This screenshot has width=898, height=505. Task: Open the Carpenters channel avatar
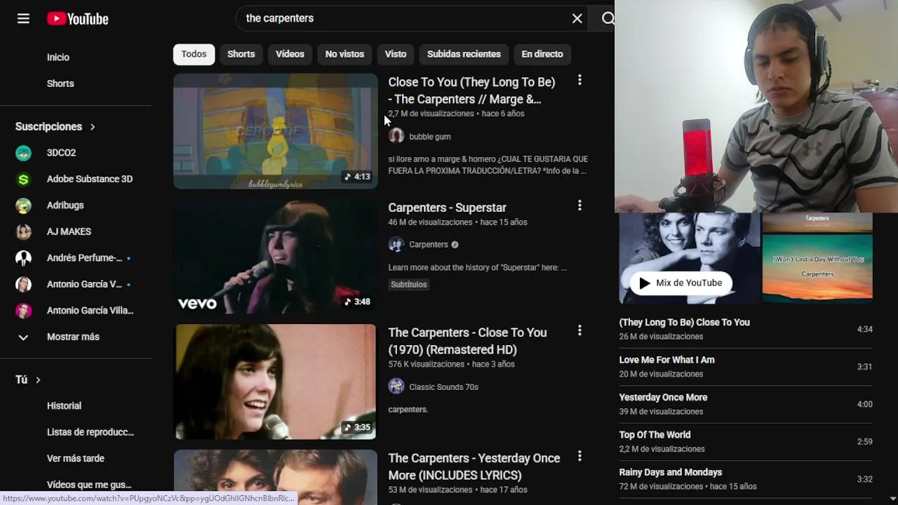pos(396,244)
